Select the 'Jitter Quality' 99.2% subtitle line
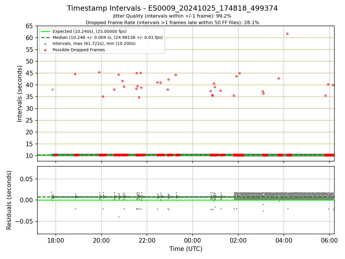 click(x=172, y=16)
